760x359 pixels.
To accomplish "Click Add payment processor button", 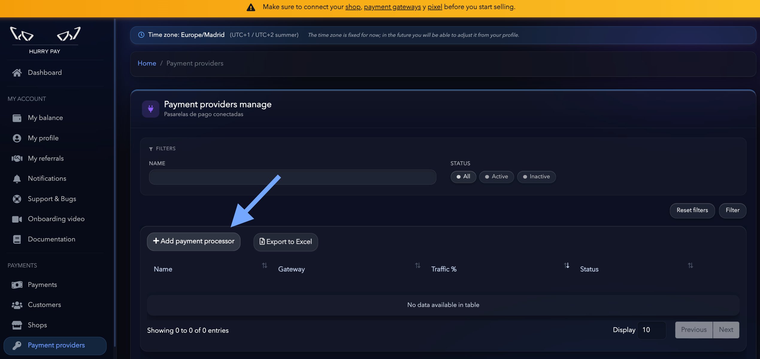I will pos(194,242).
